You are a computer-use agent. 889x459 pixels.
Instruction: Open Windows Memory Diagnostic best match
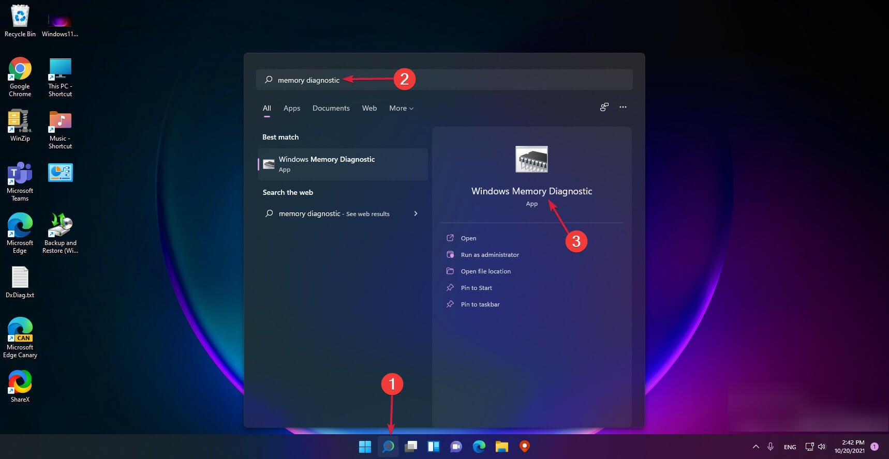(343, 164)
